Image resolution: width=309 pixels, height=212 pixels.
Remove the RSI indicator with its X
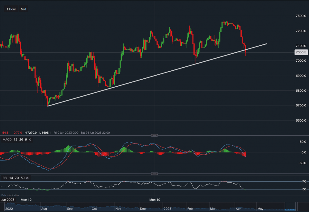pyautogui.click(x=27, y=178)
